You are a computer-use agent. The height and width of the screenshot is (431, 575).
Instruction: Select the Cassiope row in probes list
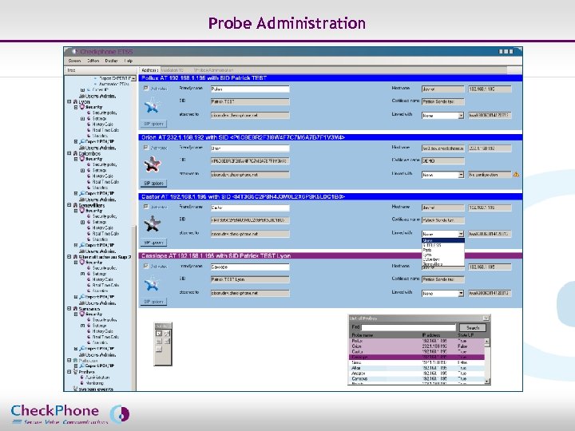pos(417,357)
